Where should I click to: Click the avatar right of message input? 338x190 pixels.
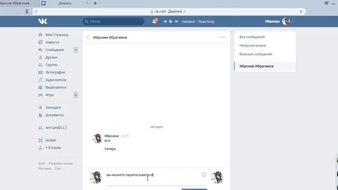[217, 177]
